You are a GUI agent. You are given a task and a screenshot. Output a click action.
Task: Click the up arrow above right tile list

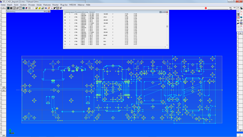coord(240,33)
